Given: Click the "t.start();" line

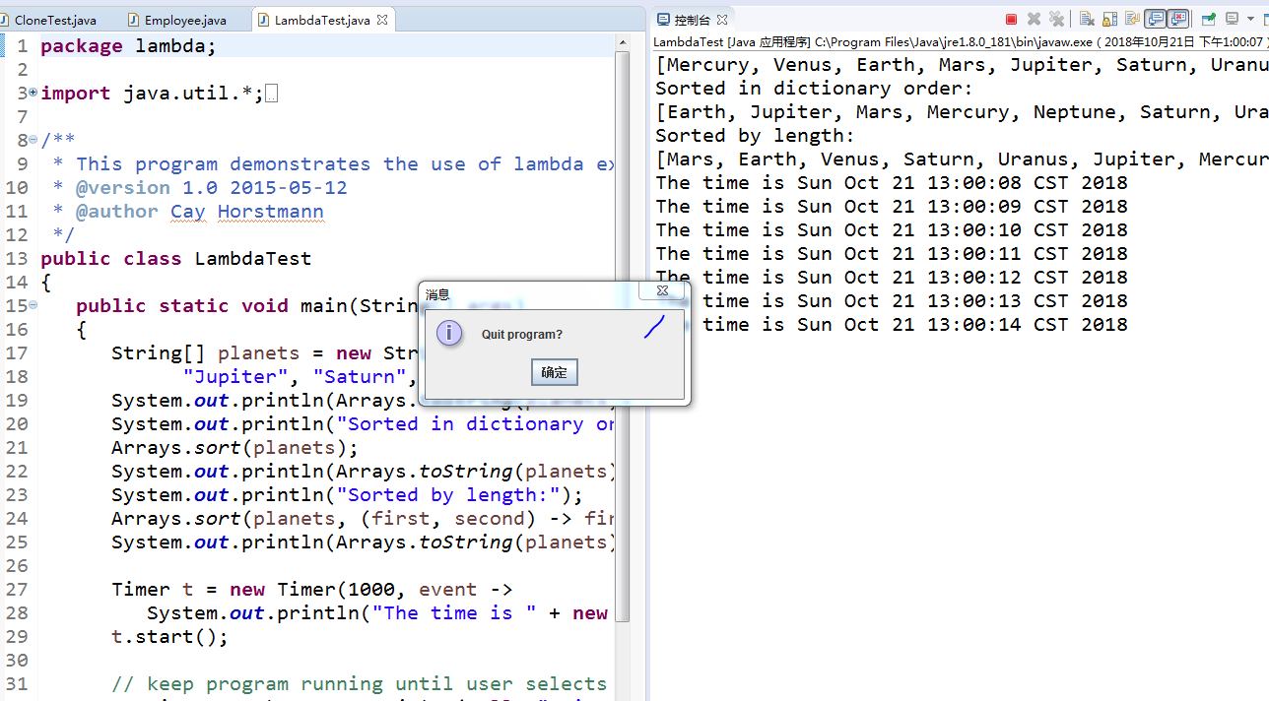Looking at the screenshot, I should 169,636.
